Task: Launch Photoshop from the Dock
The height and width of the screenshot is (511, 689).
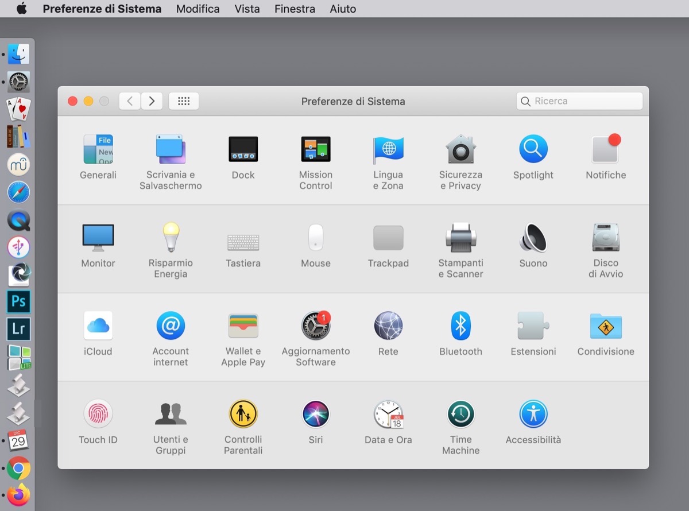Action: pos(18,301)
